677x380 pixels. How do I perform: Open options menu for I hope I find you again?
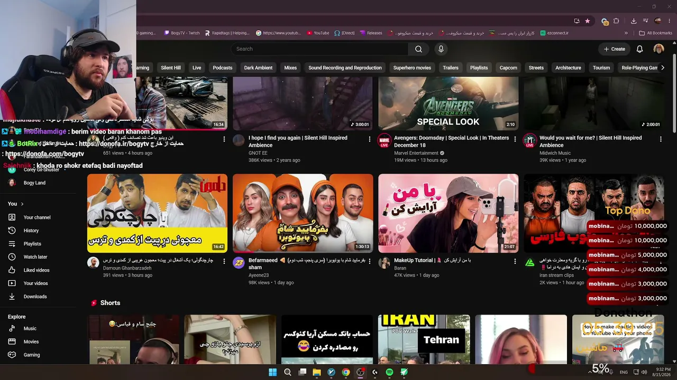[370, 139]
